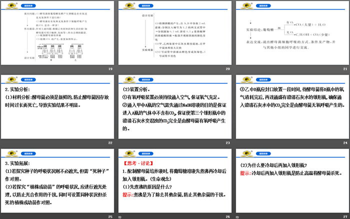This screenshot has height=219, width=350.
Task: Click the red 【思考·讨论】 heading on slide 26
Action: (138, 163)
